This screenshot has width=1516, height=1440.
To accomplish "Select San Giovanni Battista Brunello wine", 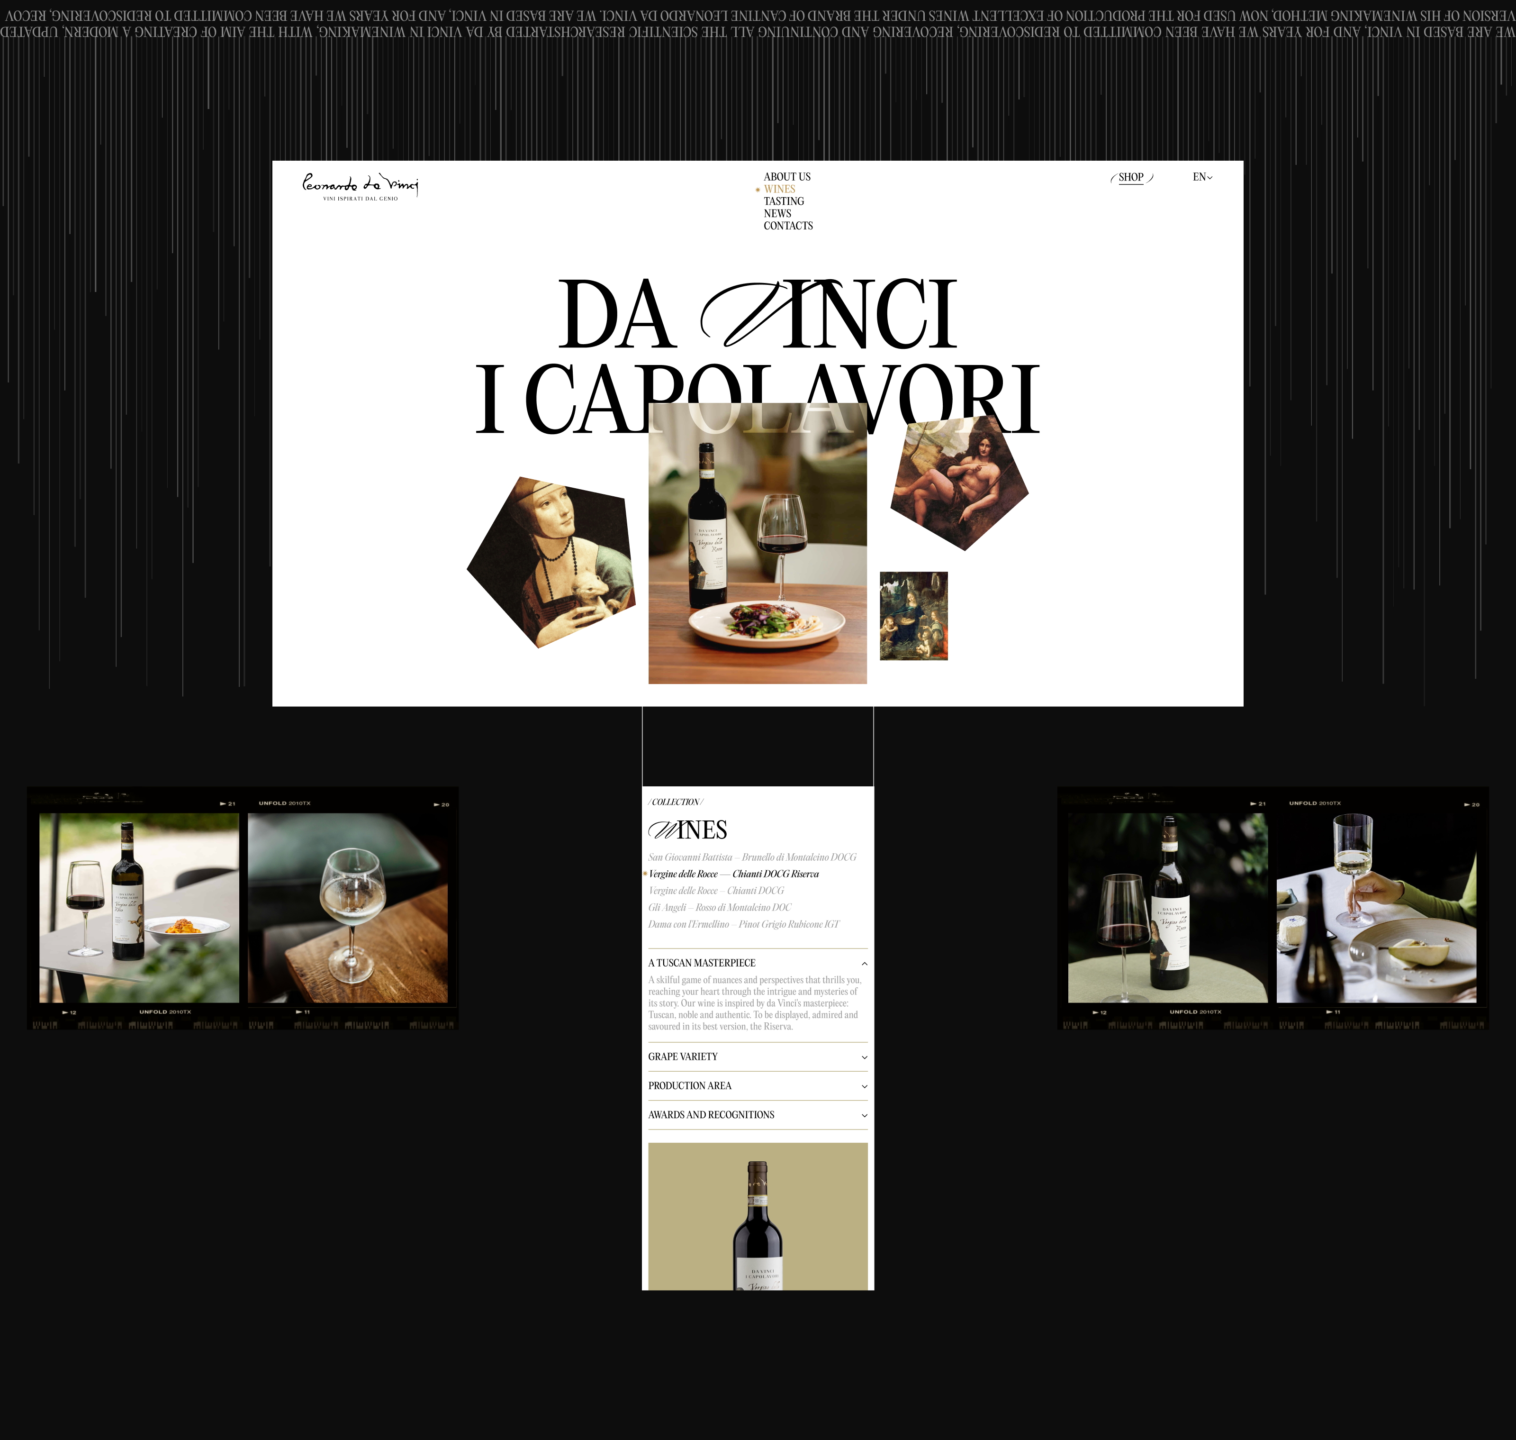I will [x=751, y=857].
